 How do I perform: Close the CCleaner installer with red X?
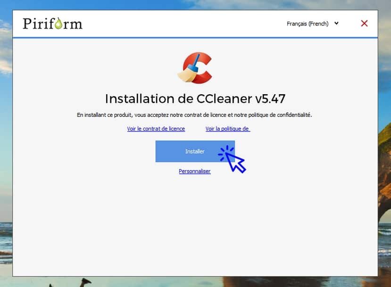[364, 24]
